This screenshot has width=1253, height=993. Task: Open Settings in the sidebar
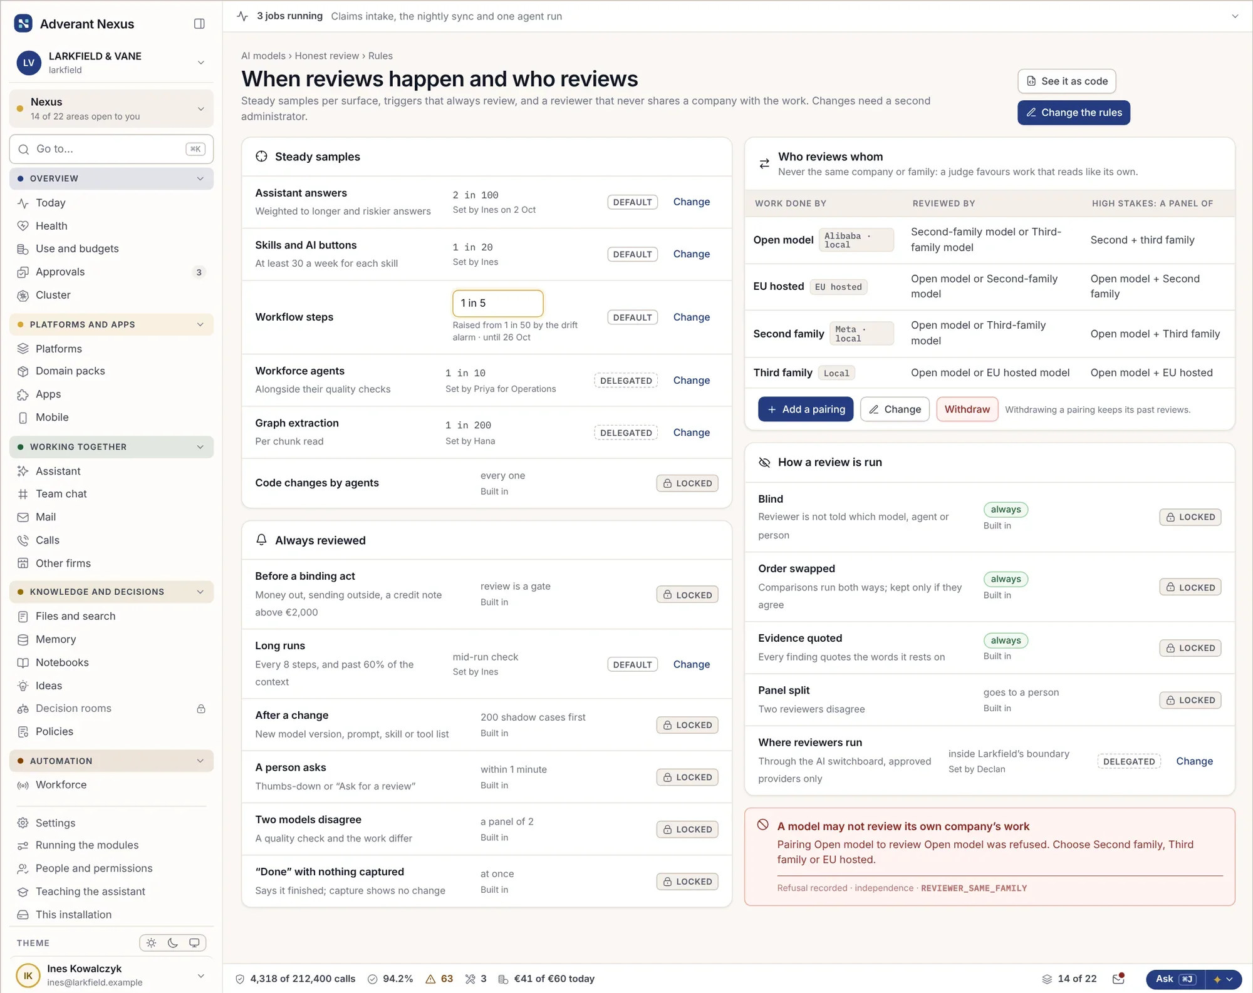55,823
